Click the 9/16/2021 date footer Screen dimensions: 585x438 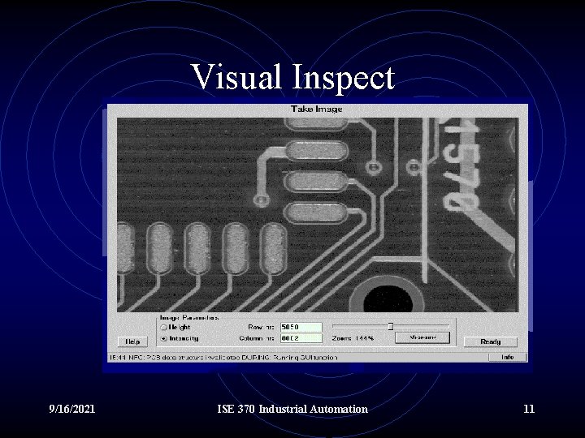[x=72, y=409]
